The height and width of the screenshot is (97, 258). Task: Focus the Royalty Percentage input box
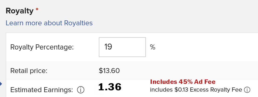(122, 47)
